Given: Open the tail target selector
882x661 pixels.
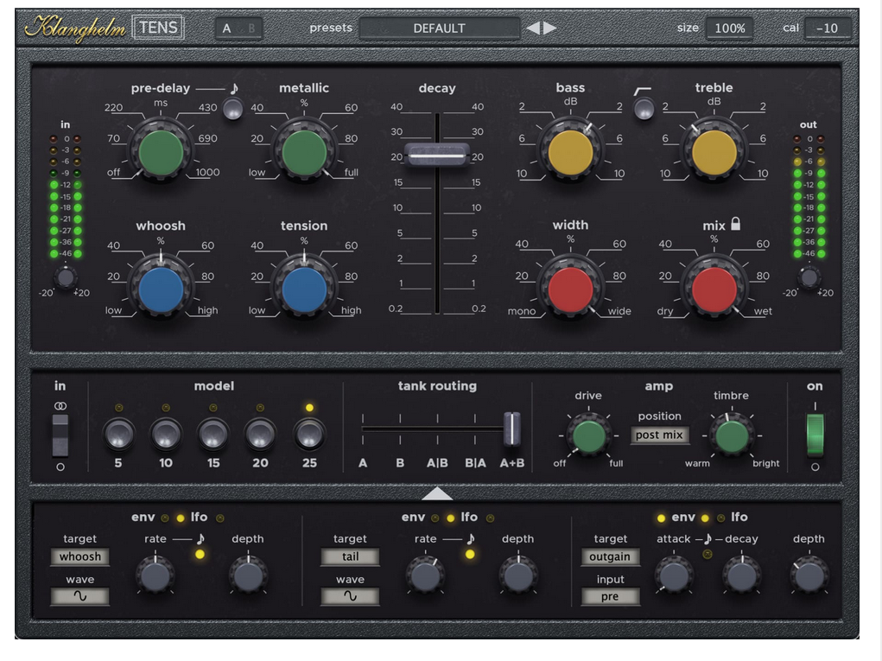Looking at the screenshot, I should 350,556.
